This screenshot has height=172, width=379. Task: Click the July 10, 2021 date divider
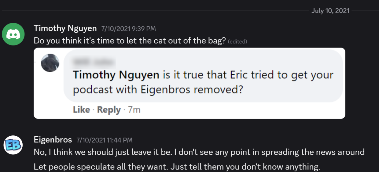330,11
